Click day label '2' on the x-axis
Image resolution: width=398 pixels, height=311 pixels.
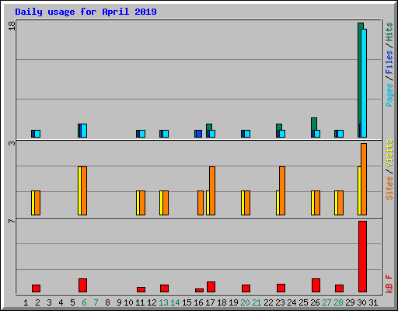pyautogui.click(x=37, y=302)
